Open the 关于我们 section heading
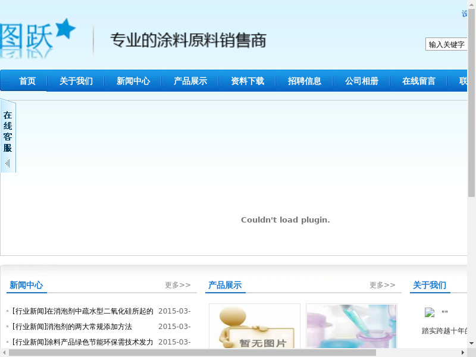Image resolution: width=476 pixels, height=357 pixels. tap(430, 285)
